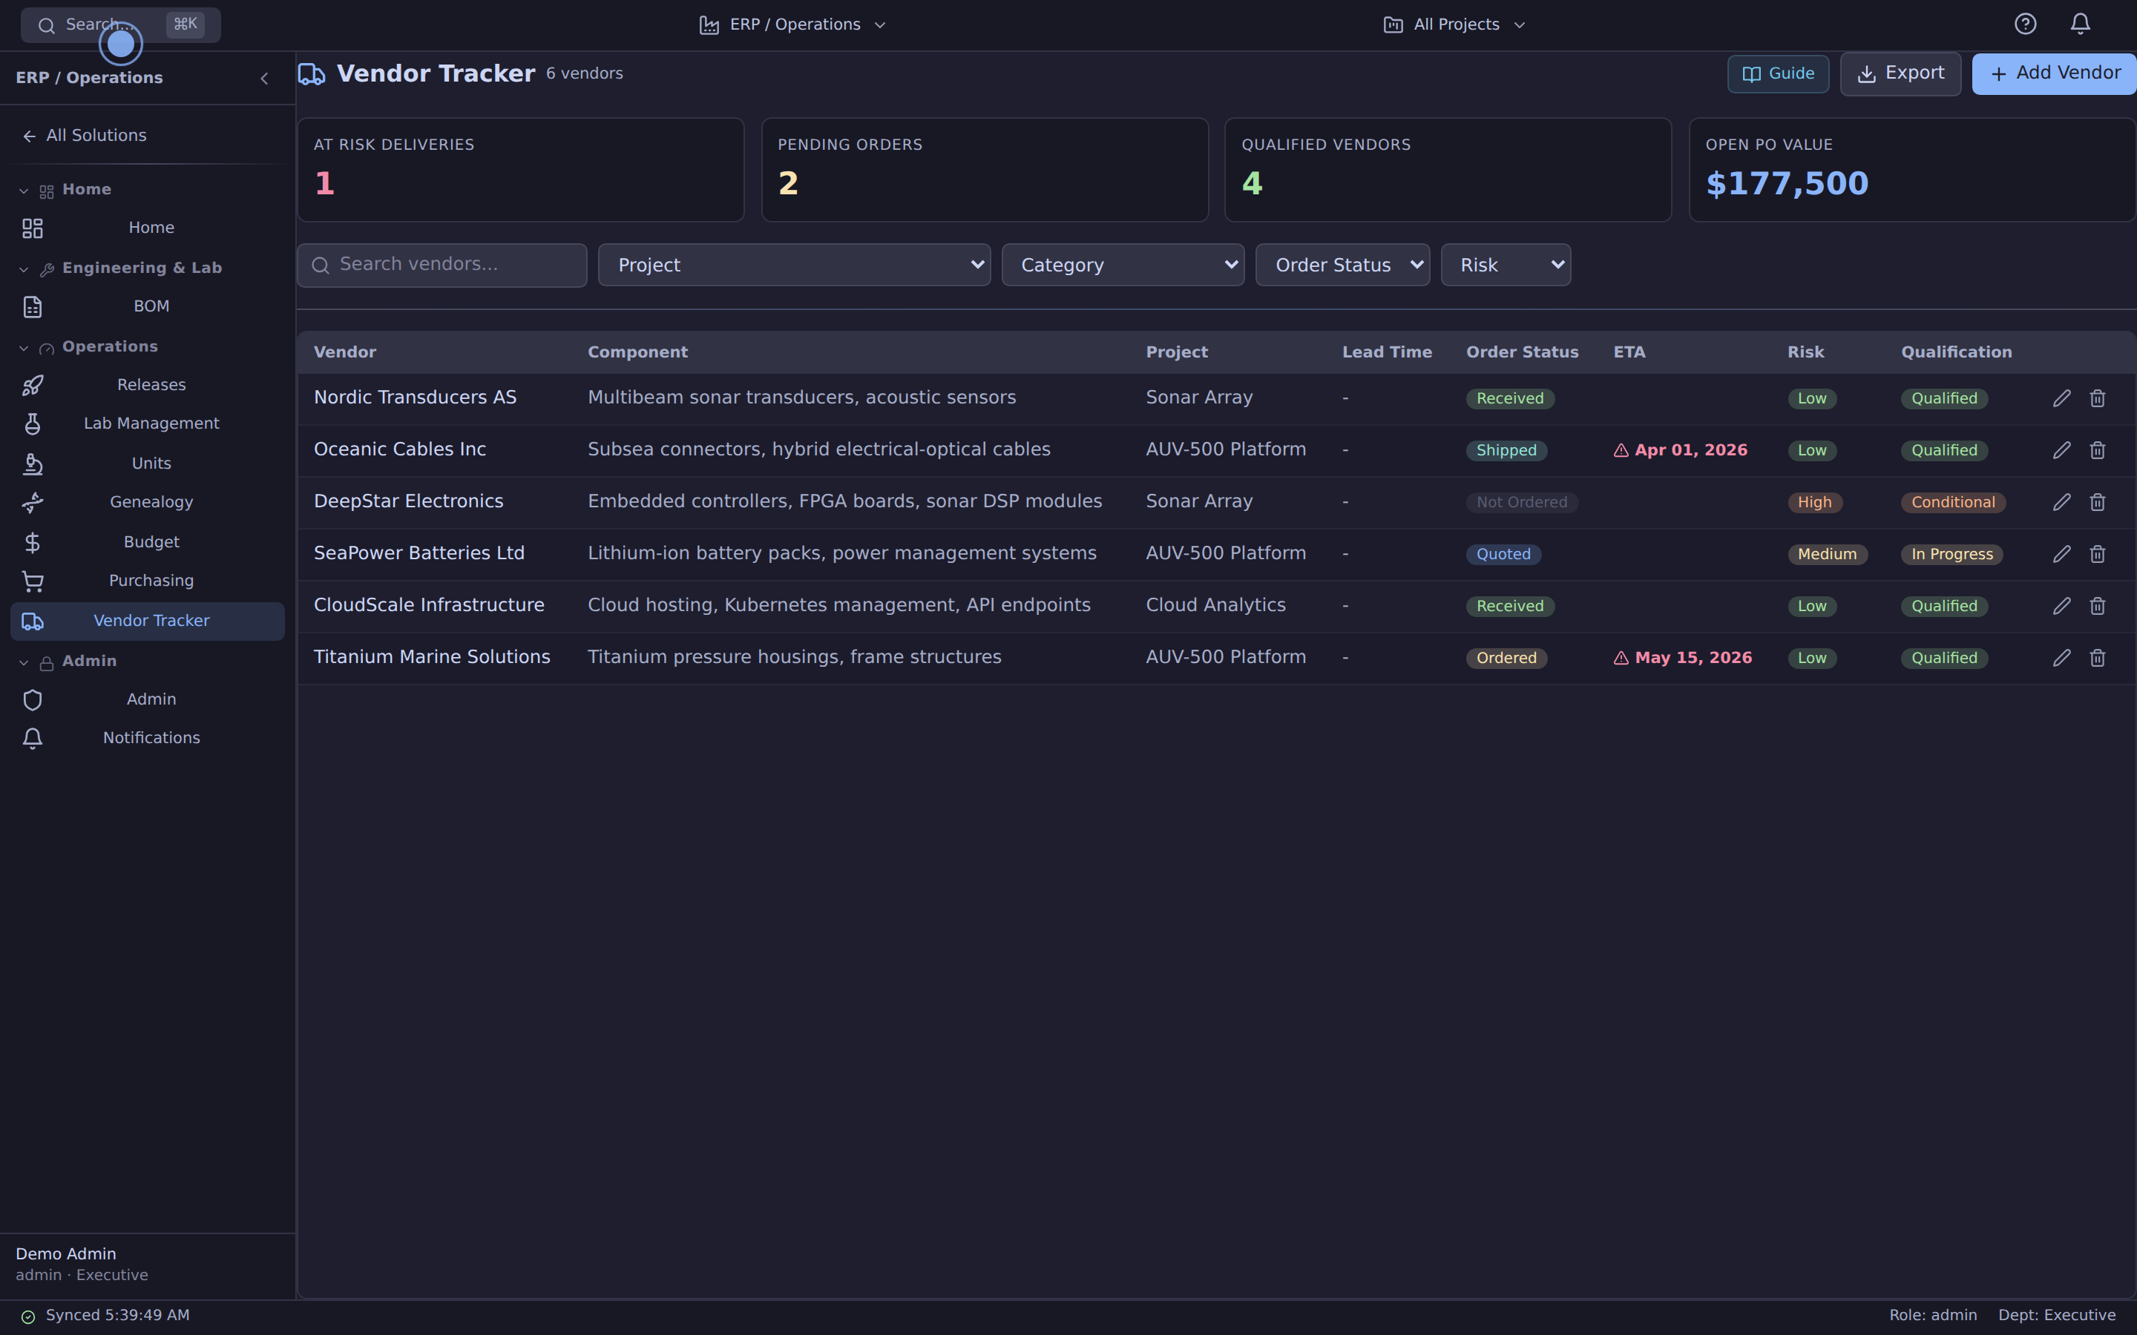Click the May 15, 2026 ETA warning
2137x1335 pixels.
pos(1683,658)
